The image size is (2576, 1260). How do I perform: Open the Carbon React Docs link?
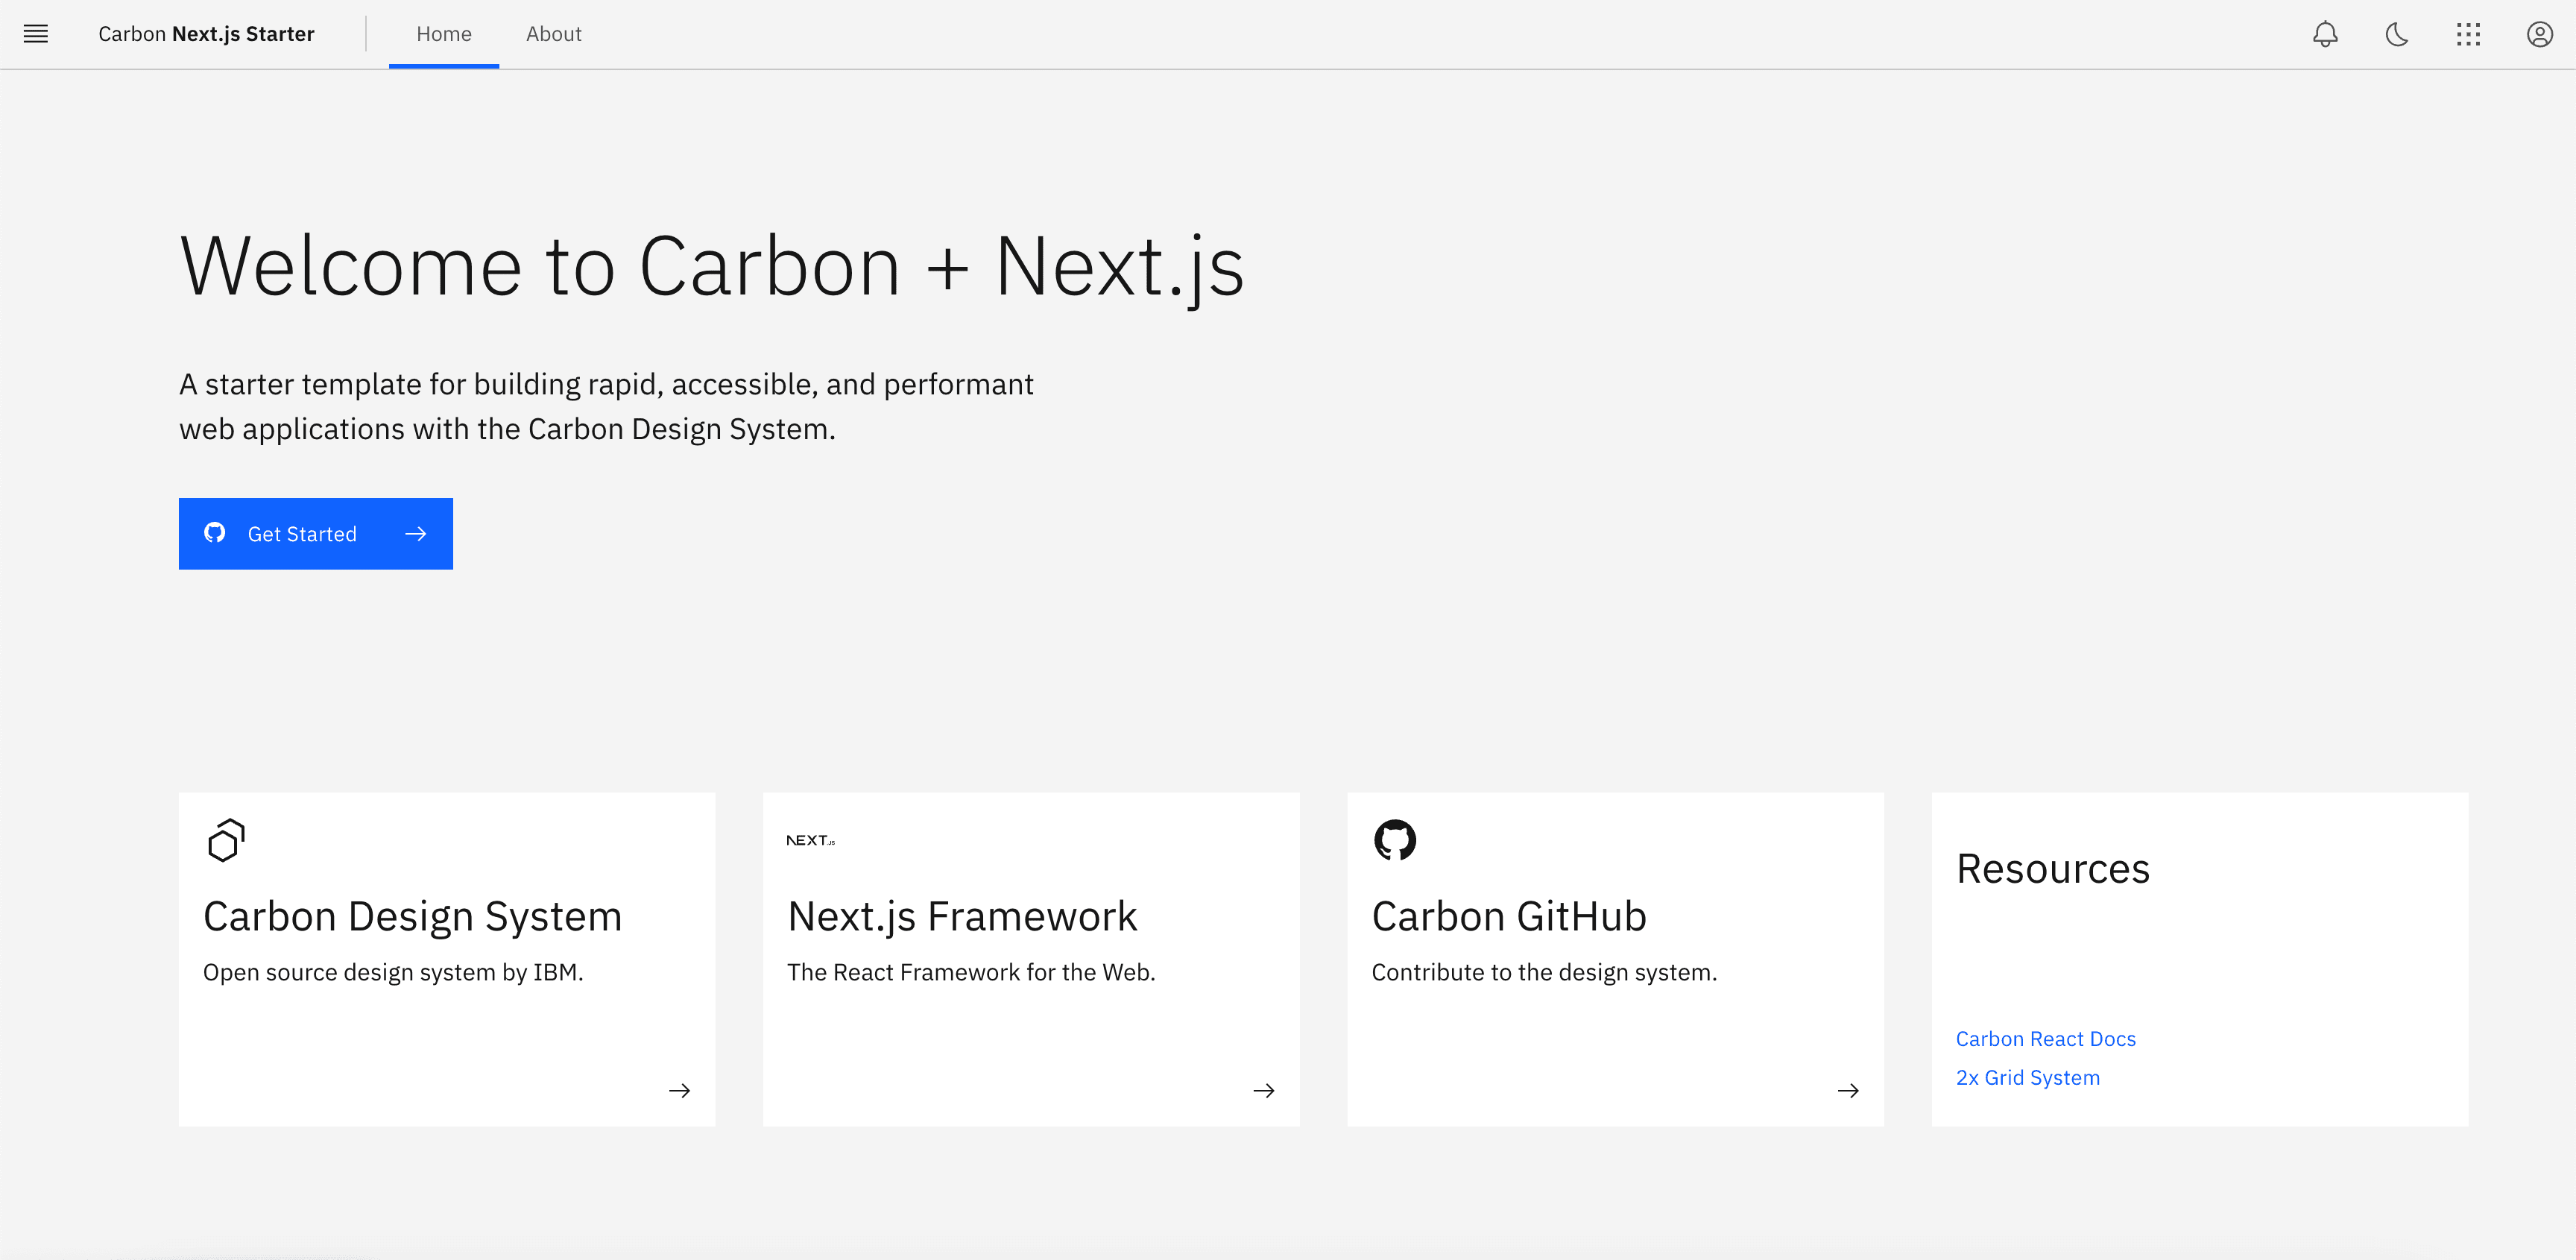[2046, 1039]
